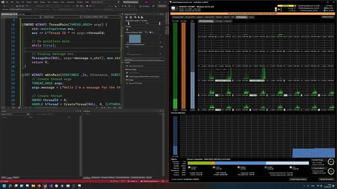Click the Standby legend color swatch
337x189 pixels.
tap(265, 167)
